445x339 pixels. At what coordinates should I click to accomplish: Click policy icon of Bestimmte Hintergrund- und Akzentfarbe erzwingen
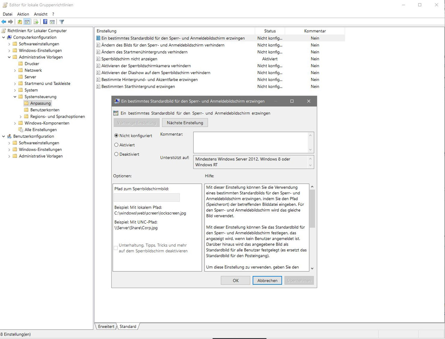98,80
